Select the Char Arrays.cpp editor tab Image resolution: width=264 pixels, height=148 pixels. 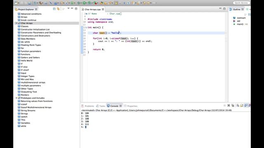(92, 9)
